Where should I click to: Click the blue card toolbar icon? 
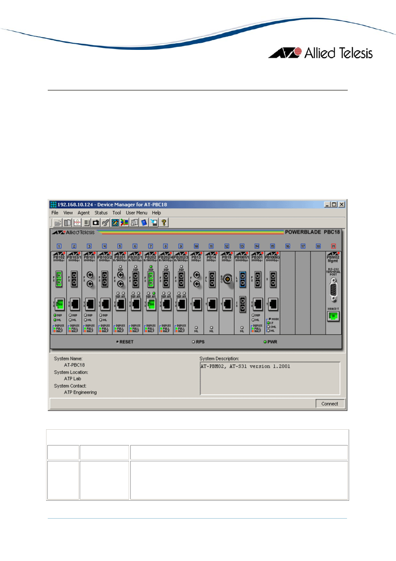pos(144,223)
